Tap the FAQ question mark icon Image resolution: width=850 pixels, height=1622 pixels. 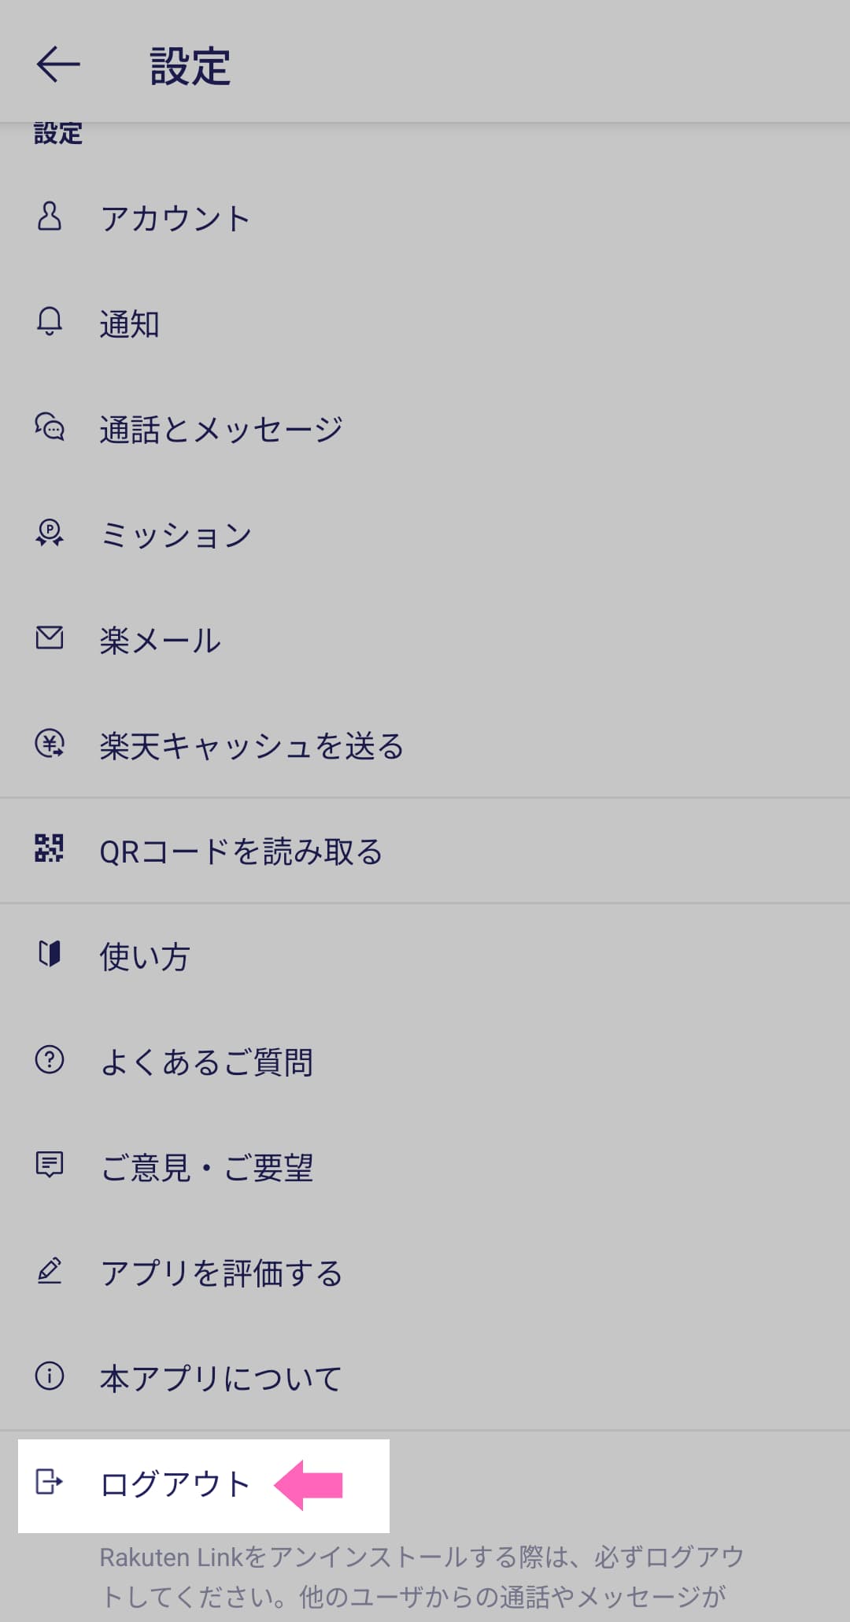click(x=50, y=1060)
